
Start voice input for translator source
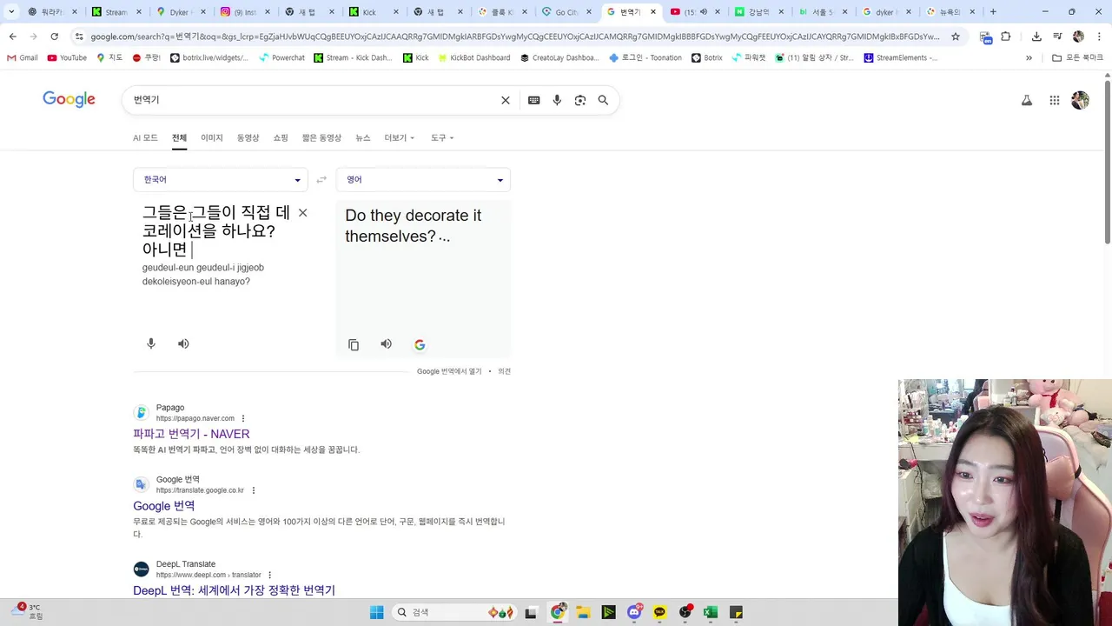click(151, 343)
